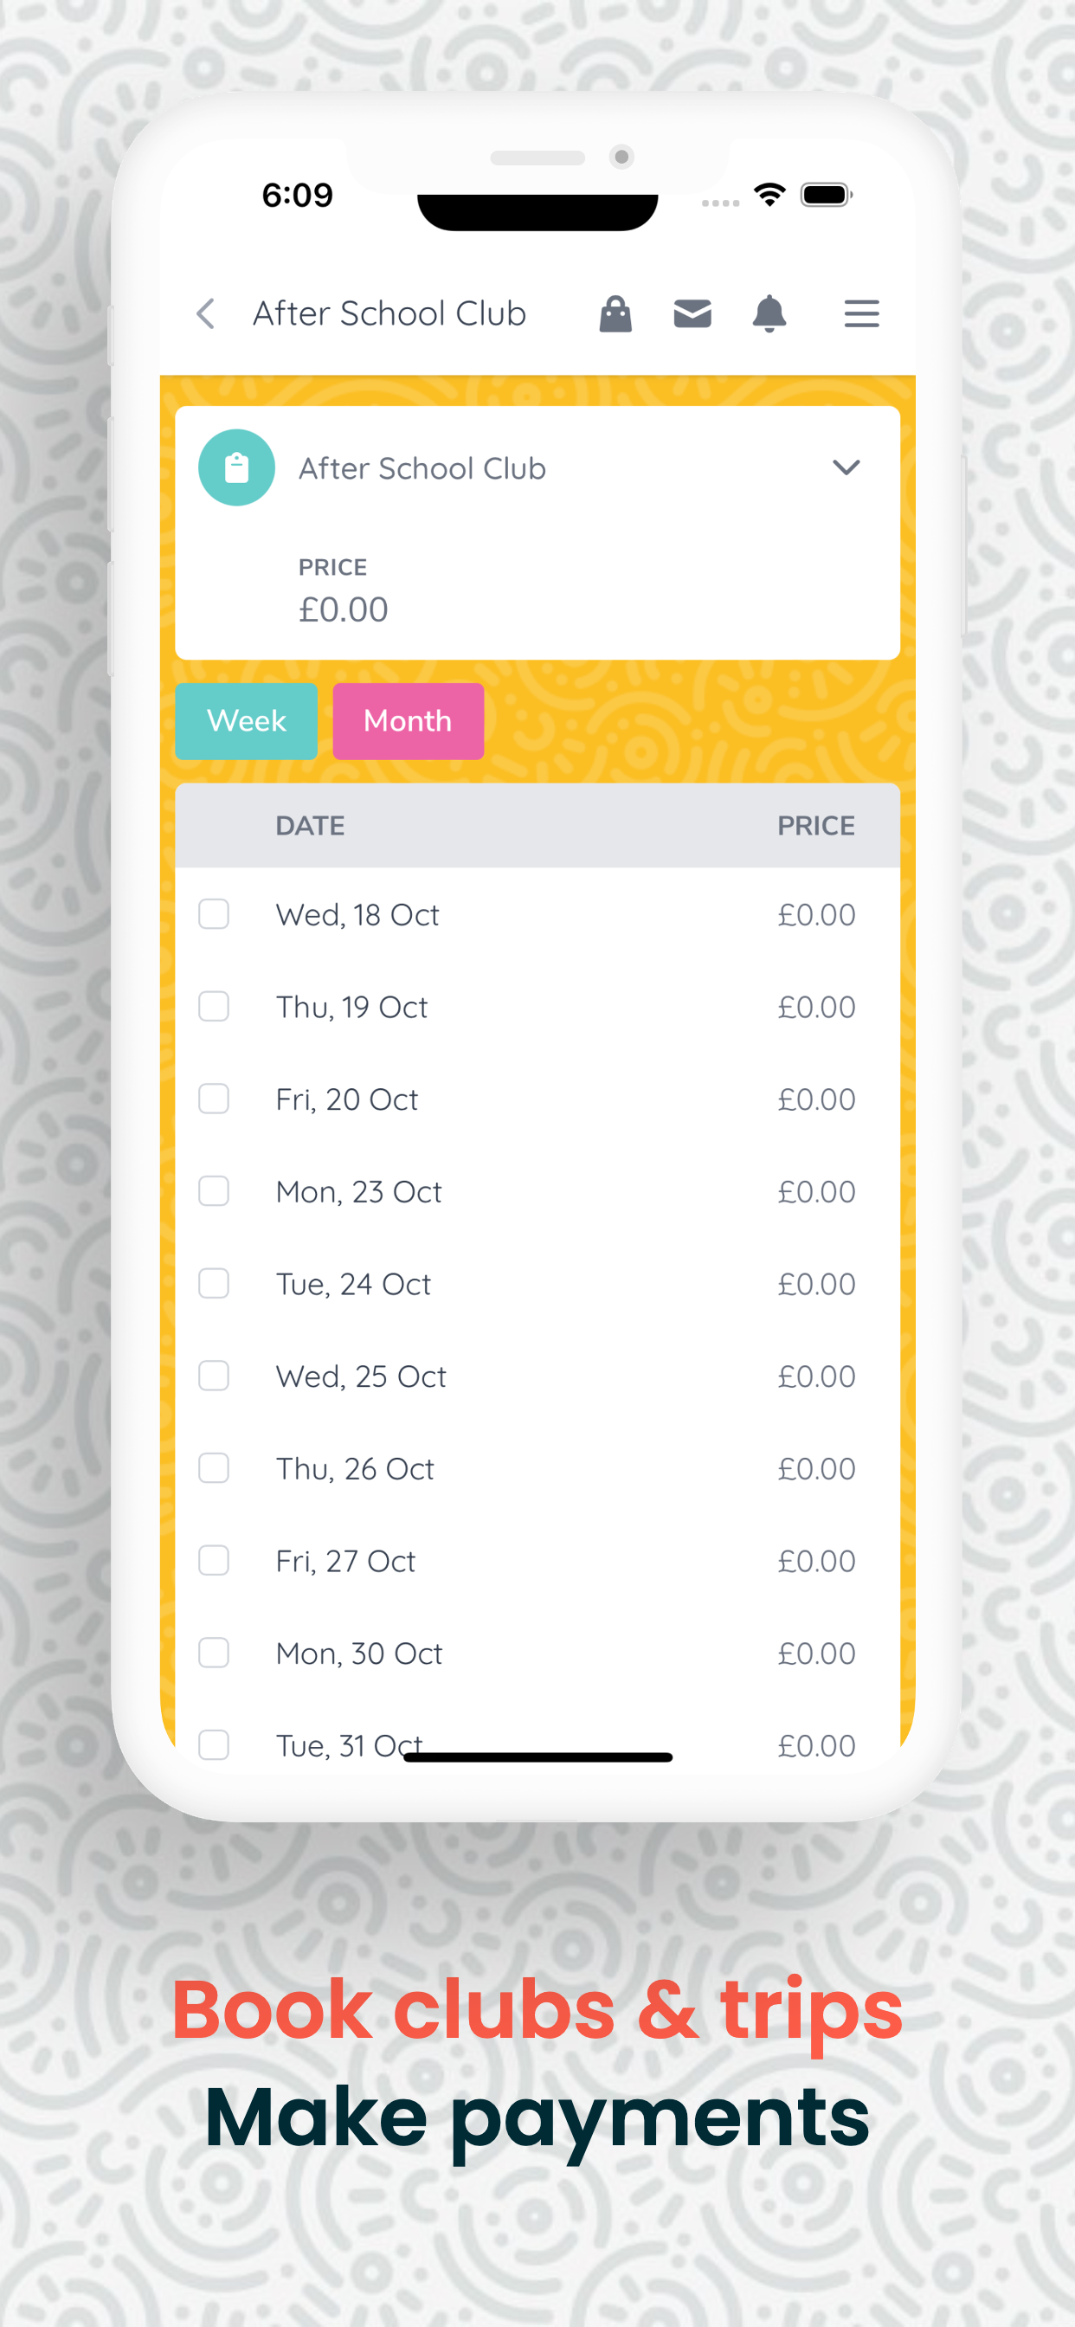Switch to the Month view
Screen dimensions: 1075x2327
coord(409,721)
